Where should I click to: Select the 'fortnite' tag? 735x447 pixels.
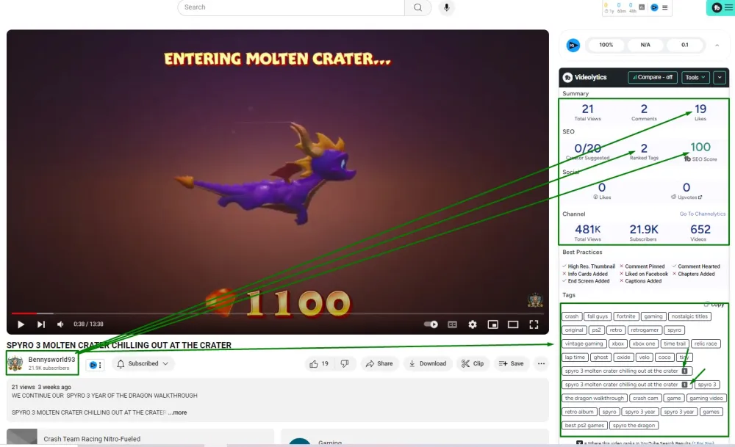point(625,316)
